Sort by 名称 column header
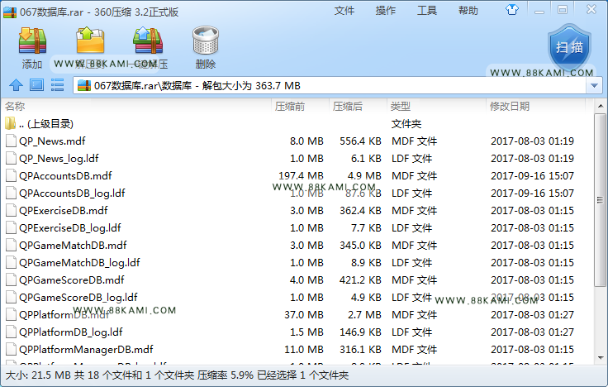The height and width of the screenshot is (387, 608). (x=16, y=107)
